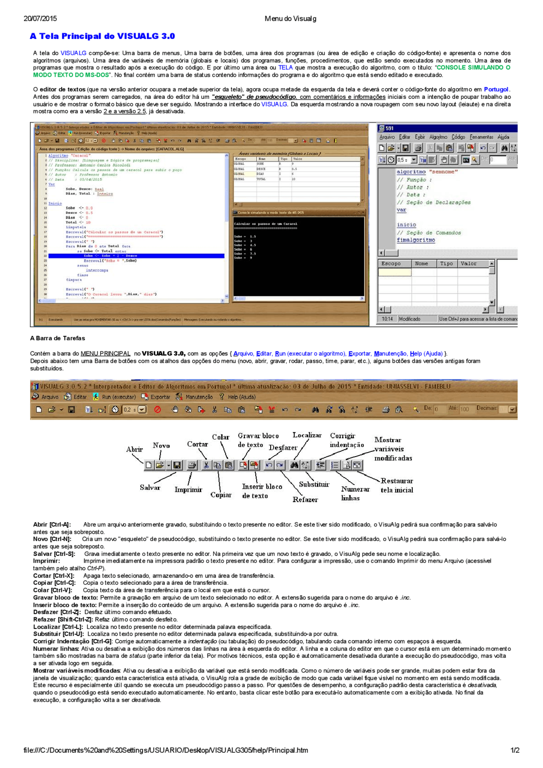
Task: Open the Exibir menu in the 591 window
Action: pyautogui.click(x=420, y=137)
